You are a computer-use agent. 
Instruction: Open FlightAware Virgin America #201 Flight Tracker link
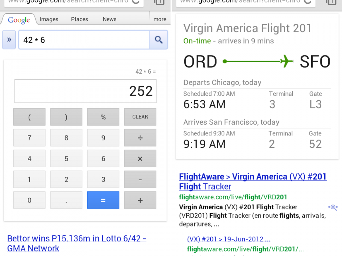pyautogui.click(x=253, y=181)
